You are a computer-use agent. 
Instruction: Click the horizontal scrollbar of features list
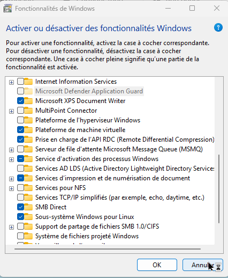tap(108, 249)
